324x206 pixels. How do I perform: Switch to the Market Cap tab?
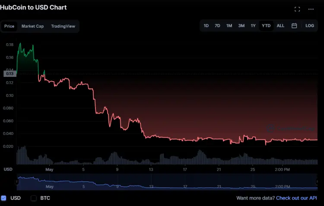(33, 26)
